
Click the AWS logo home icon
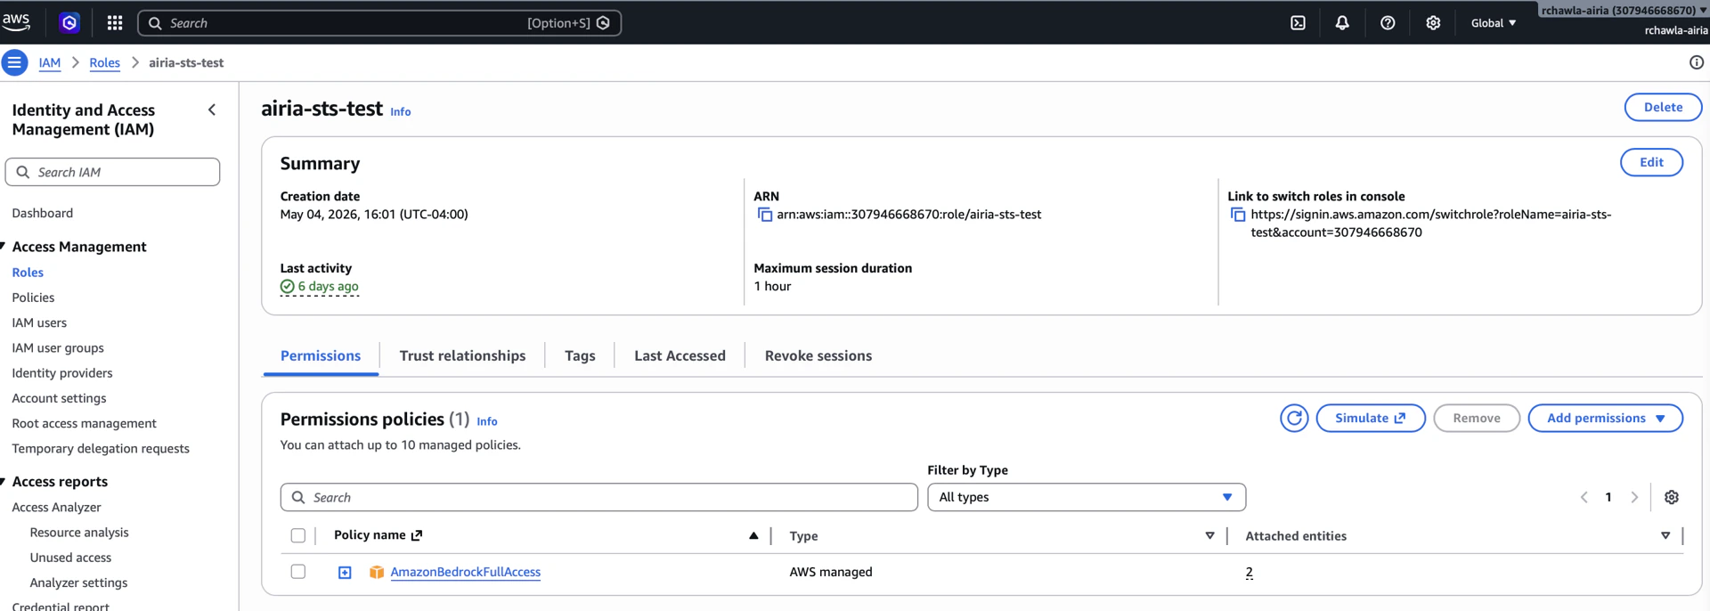(x=16, y=21)
